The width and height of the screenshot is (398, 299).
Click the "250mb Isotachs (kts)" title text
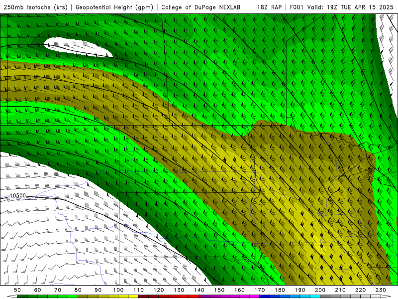click(35, 7)
